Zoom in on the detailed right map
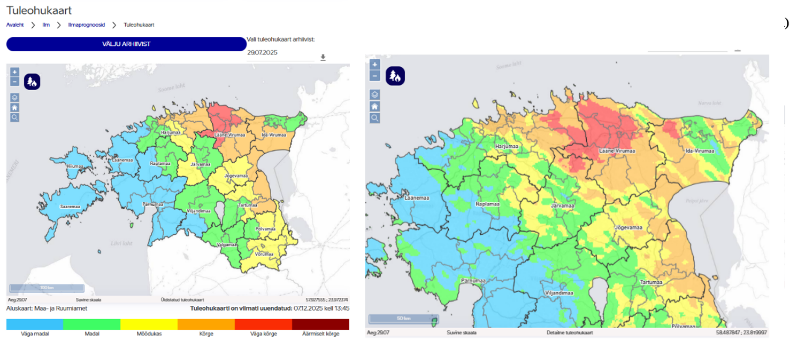 point(375,65)
